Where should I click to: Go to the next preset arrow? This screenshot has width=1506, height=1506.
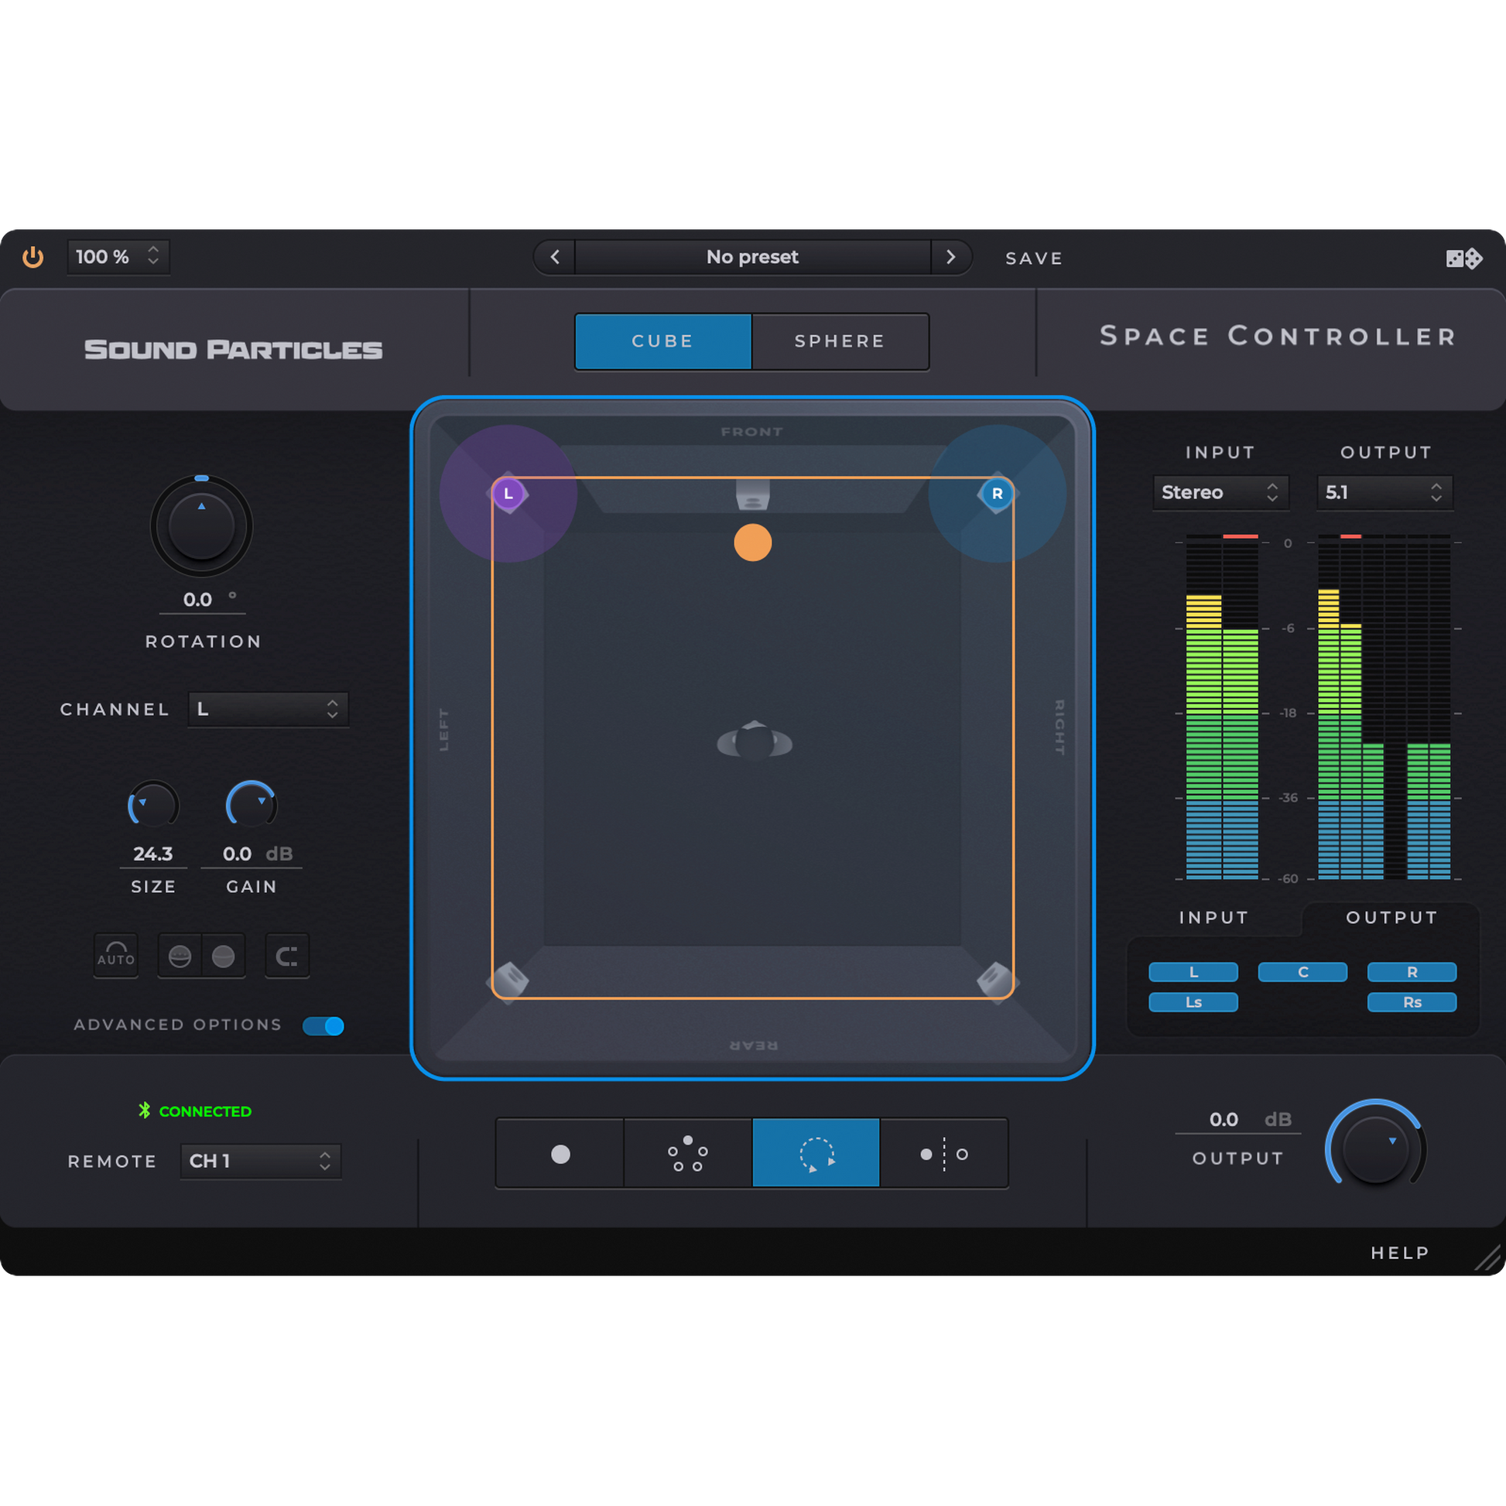click(x=950, y=256)
